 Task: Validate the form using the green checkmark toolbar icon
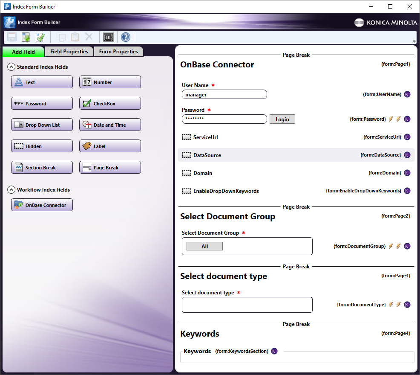pos(40,37)
